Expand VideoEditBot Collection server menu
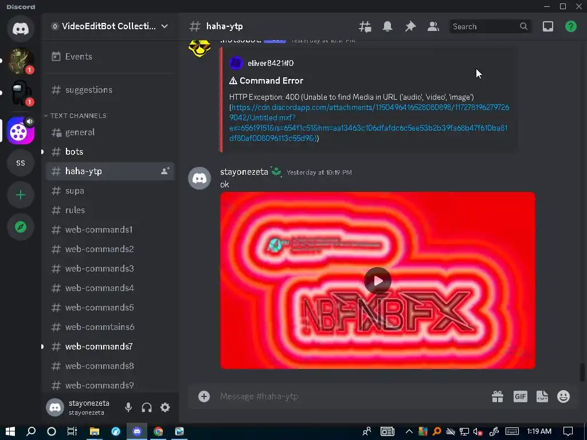Screen dimensions: 587x440 pos(110,26)
